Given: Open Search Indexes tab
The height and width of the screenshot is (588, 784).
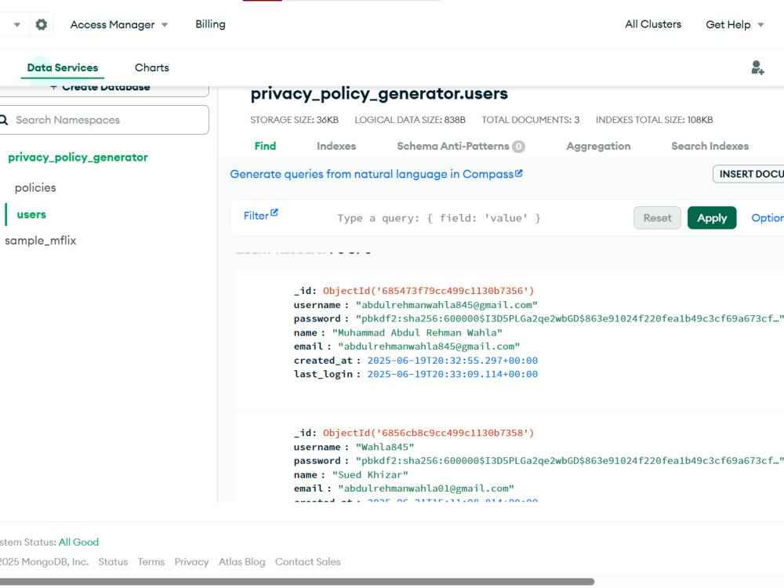Looking at the screenshot, I should pos(710,146).
